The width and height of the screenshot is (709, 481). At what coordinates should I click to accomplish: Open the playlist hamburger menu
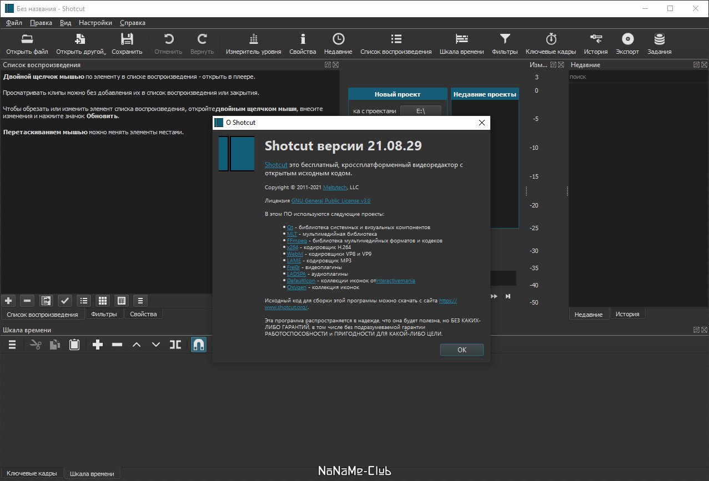pos(140,301)
